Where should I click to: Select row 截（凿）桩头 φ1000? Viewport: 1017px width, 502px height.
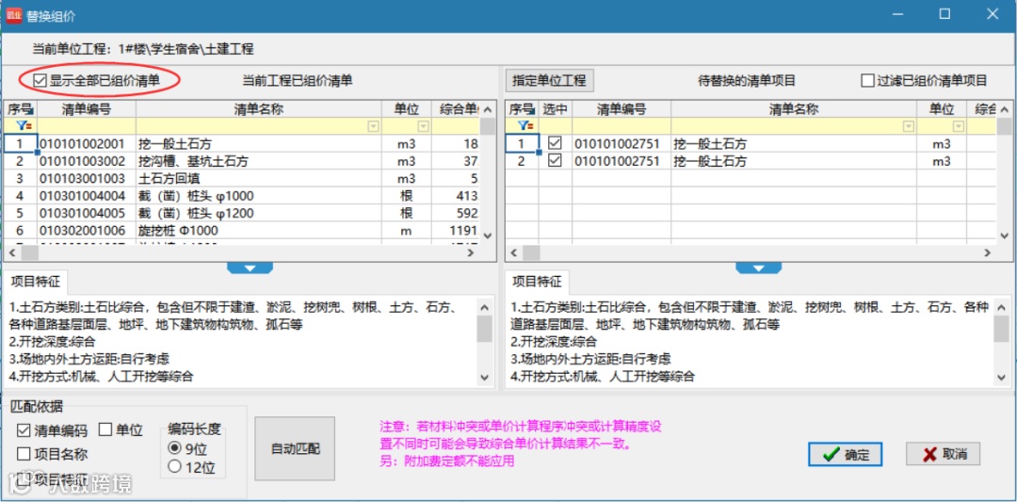point(241,196)
